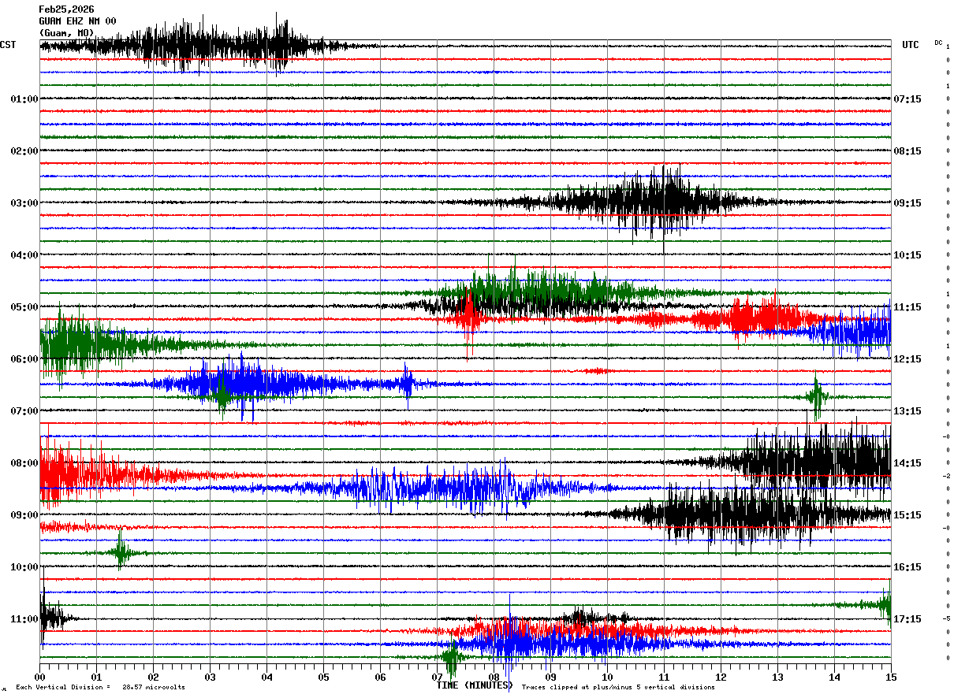Select the 11:00 CST row label
Viewport: 954px width, 698px height.
tap(24, 619)
